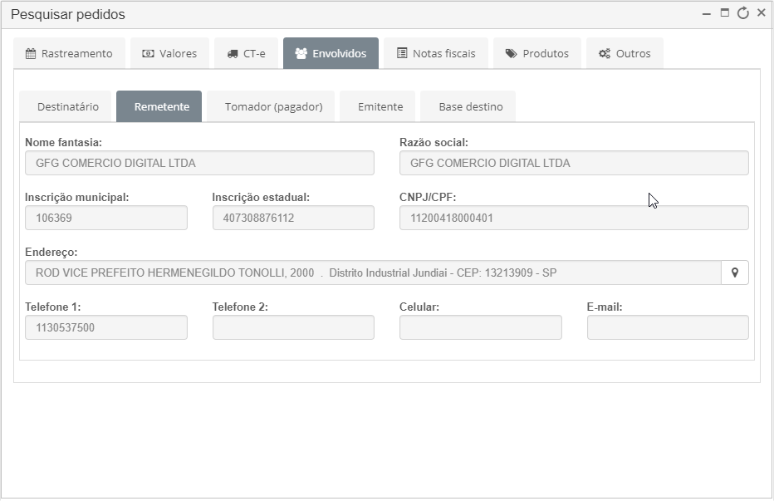This screenshot has height=501, width=774.
Task: Click the CNPJ/CPF label
Action: (428, 197)
